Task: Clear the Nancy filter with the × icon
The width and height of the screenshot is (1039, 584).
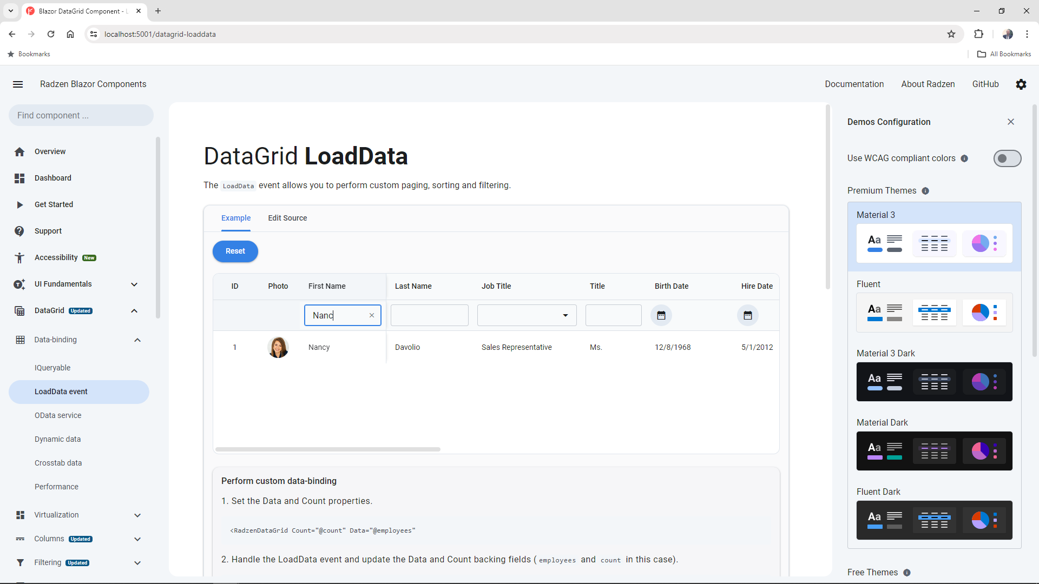Action: [372, 315]
